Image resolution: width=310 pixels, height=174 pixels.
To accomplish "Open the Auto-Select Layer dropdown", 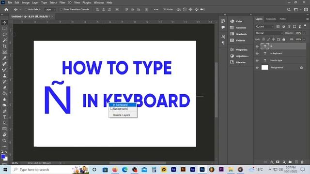I will coord(50,10).
